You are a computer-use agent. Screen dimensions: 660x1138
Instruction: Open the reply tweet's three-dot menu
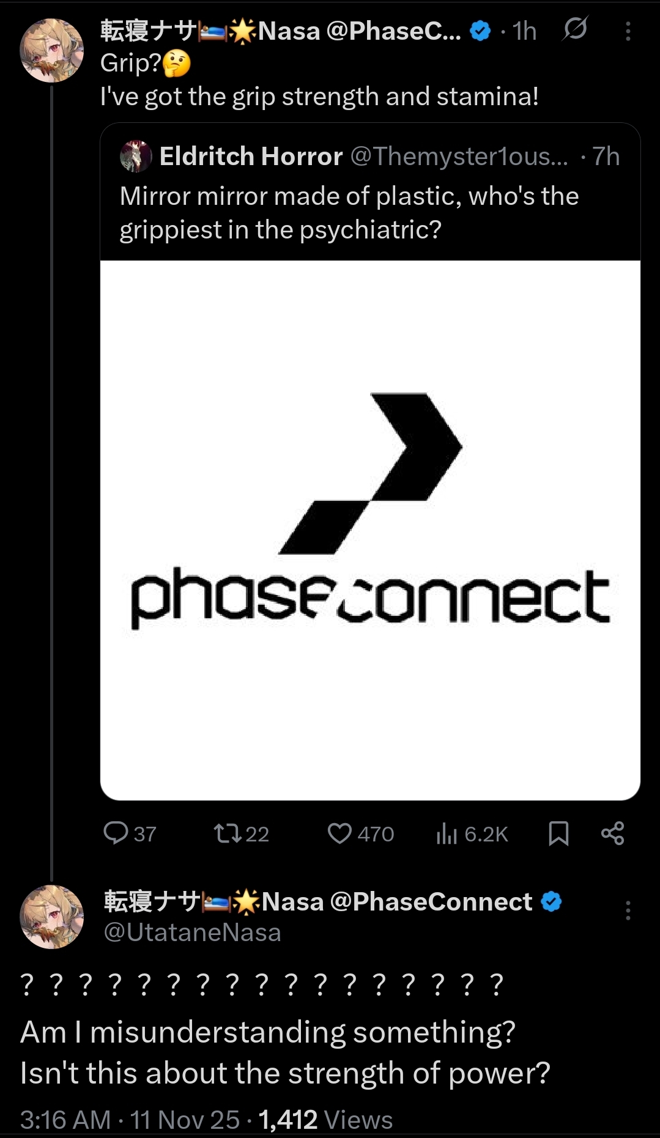click(628, 911)
